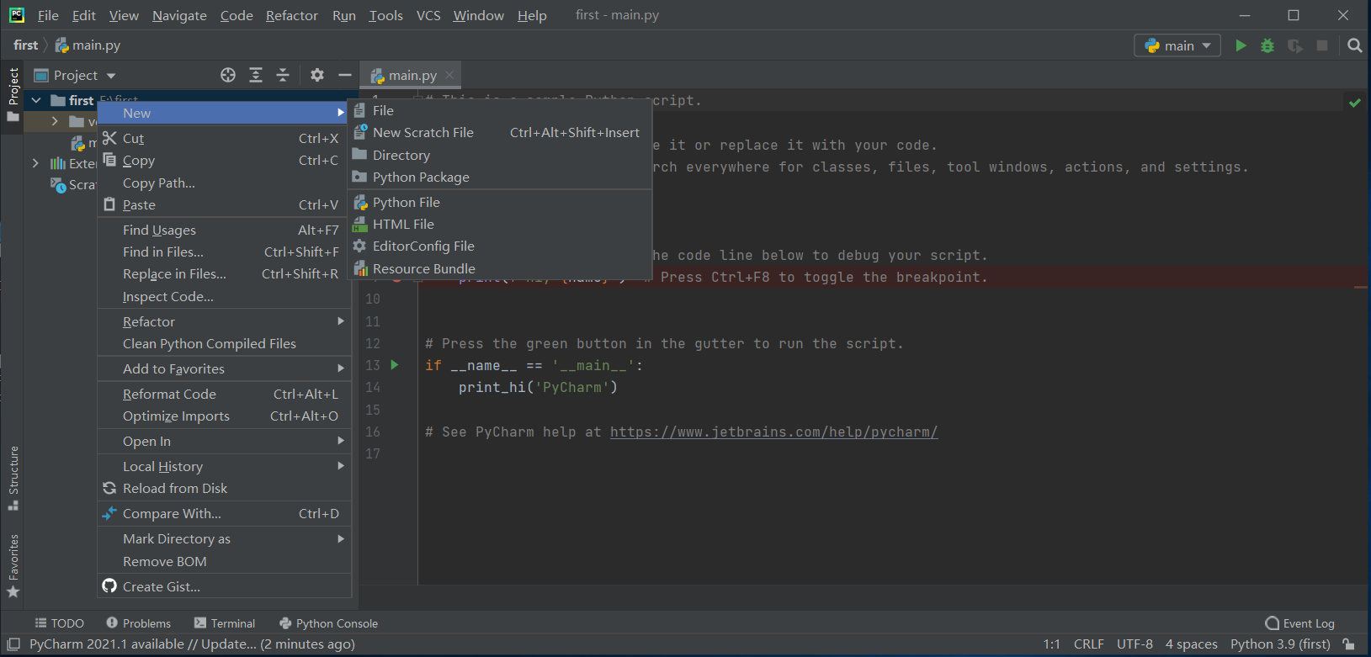The height and width of the screenshot is (657, 1371).
Task: Open the Structure tool window side tab
Action: [13, 478]
